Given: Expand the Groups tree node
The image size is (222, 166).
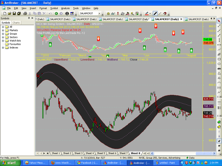Looking at the screenshot, I should (3, 34).
